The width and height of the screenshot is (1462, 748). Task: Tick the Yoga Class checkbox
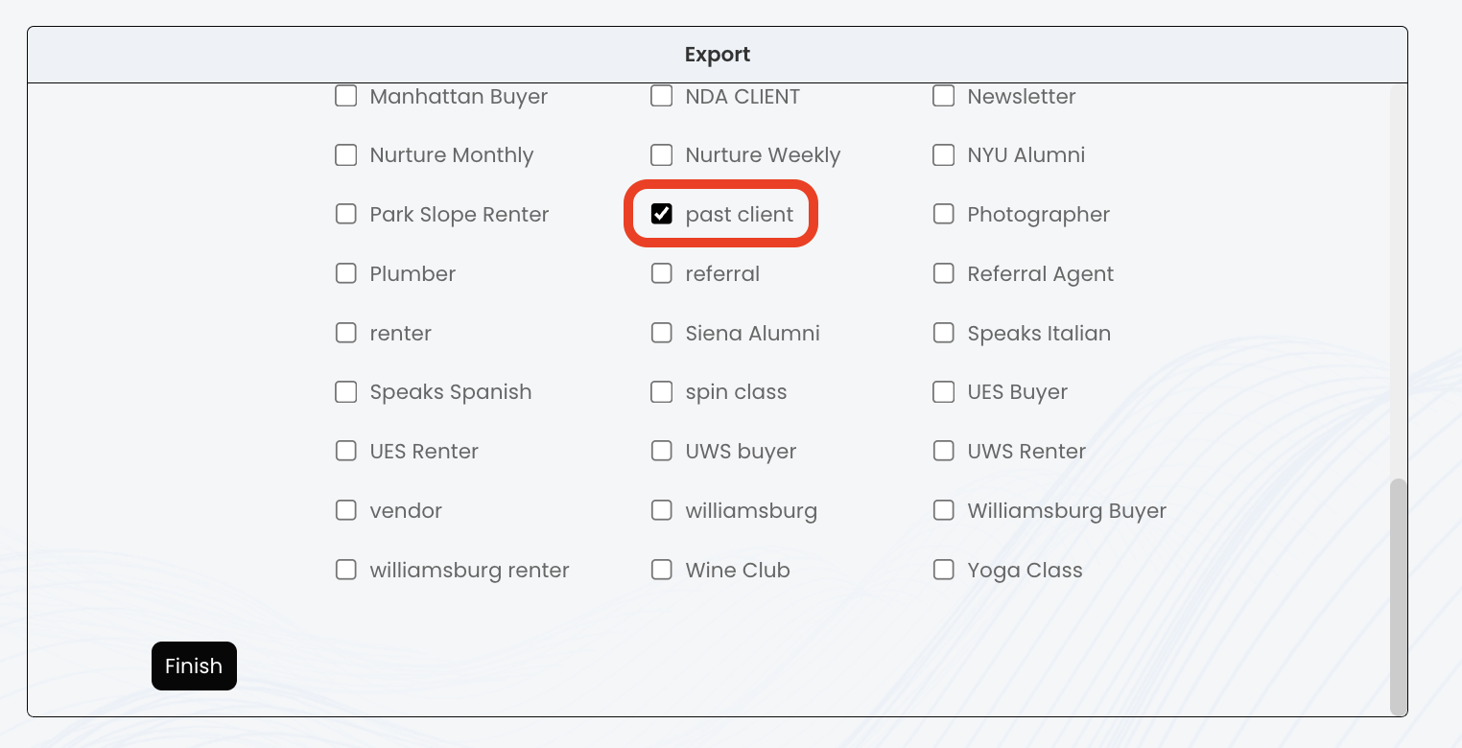(x=944, y=570)
